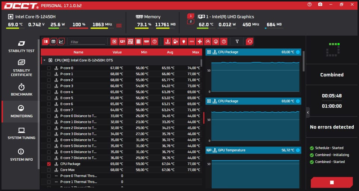359x191 pixels.
Task: Uncheck the CPU Package checkbox
Action: click(49, 164)
